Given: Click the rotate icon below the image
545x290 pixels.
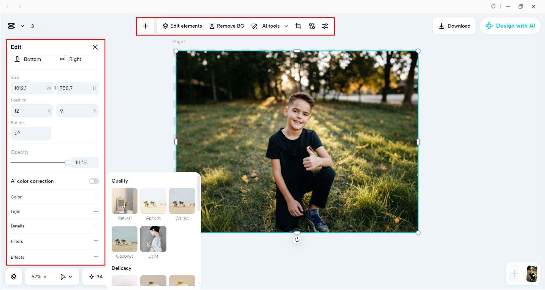Looking at the screenshot, I should coord(297,240).
